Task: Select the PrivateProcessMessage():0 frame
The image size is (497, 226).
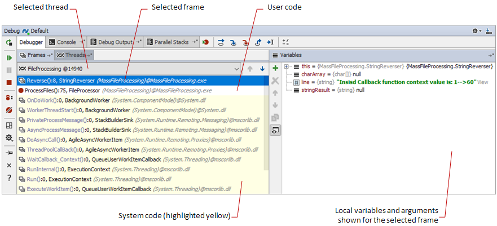Action: [x=140, y=120]
